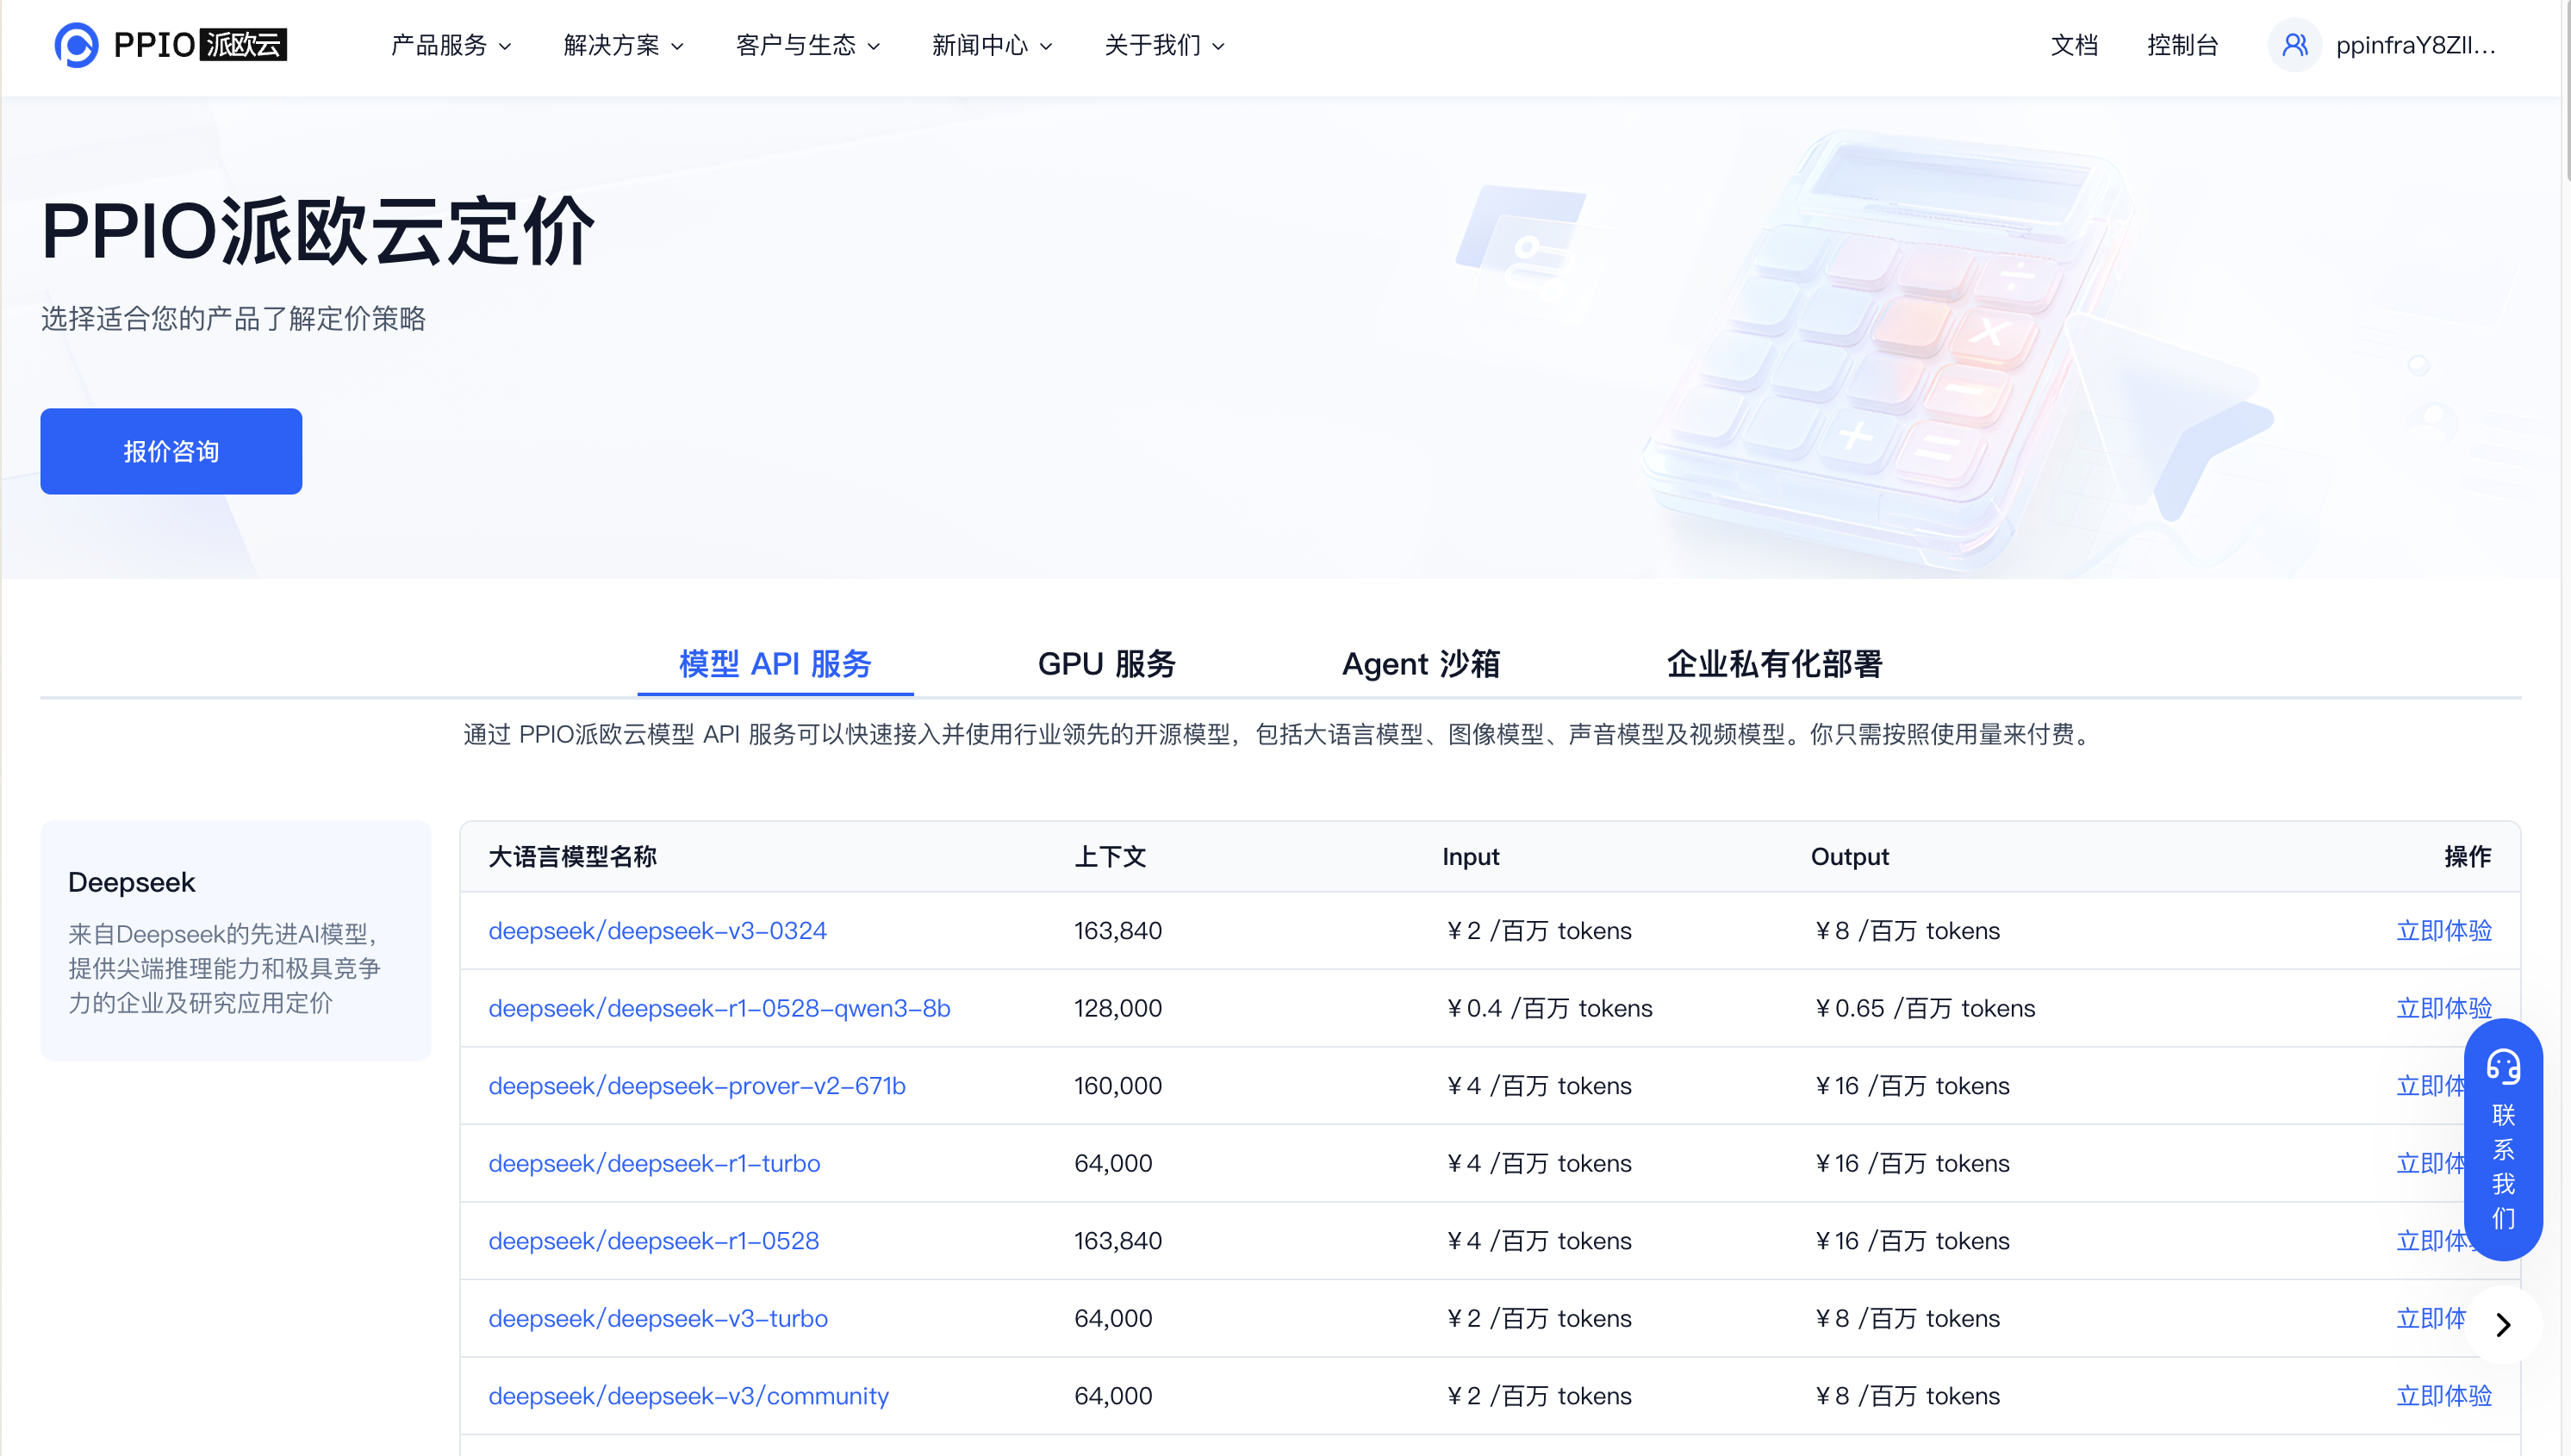Image resolution: width=2571 pixels, height=1456 pixels.
Task: Select the 模型 API 服务 tab
Action: click(x=775, y=664)
